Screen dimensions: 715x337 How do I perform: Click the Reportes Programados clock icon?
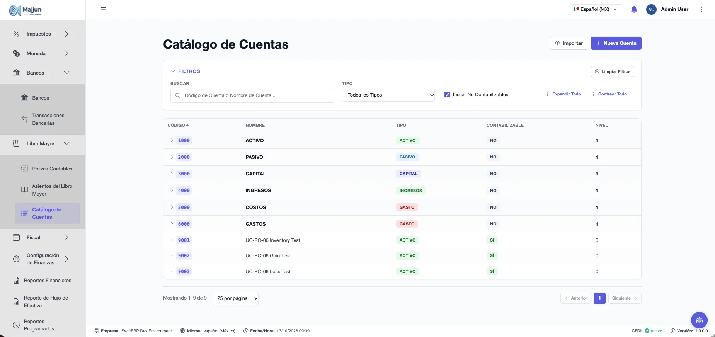click(16, 325)
